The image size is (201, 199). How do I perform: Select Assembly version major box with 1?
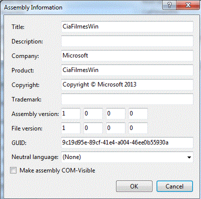coord(70,113)
